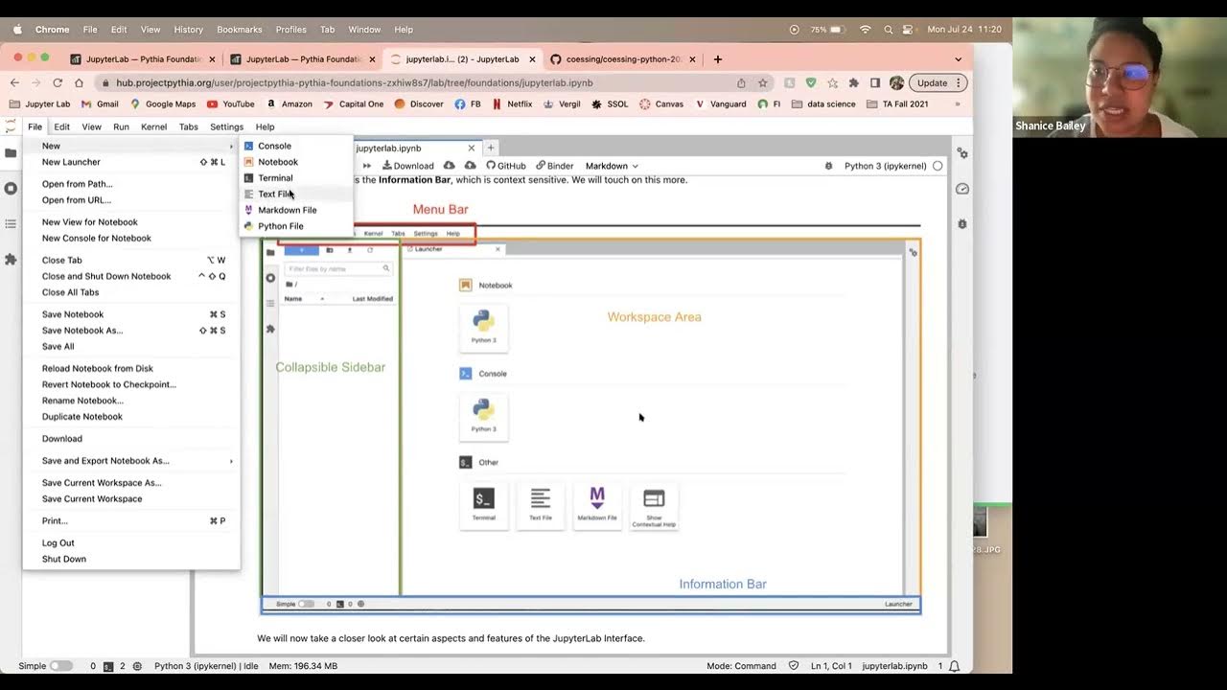Select Text File in the New submenu

296,194
